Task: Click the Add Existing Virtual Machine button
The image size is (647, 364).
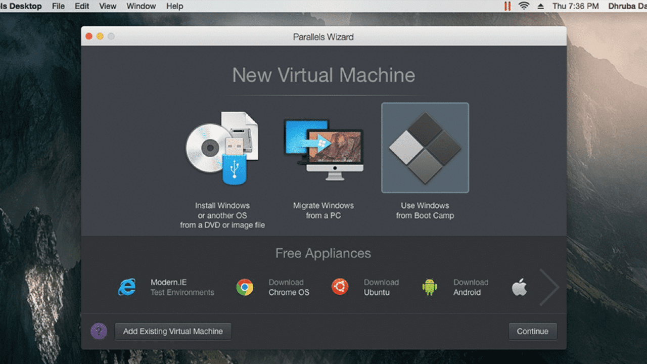Action: [x=173, y=331]
